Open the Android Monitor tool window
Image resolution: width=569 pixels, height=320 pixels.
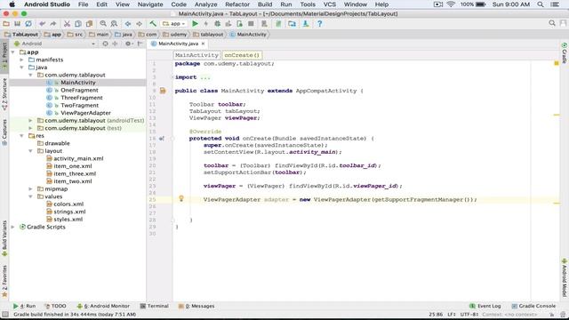click(x=103, y=306)
